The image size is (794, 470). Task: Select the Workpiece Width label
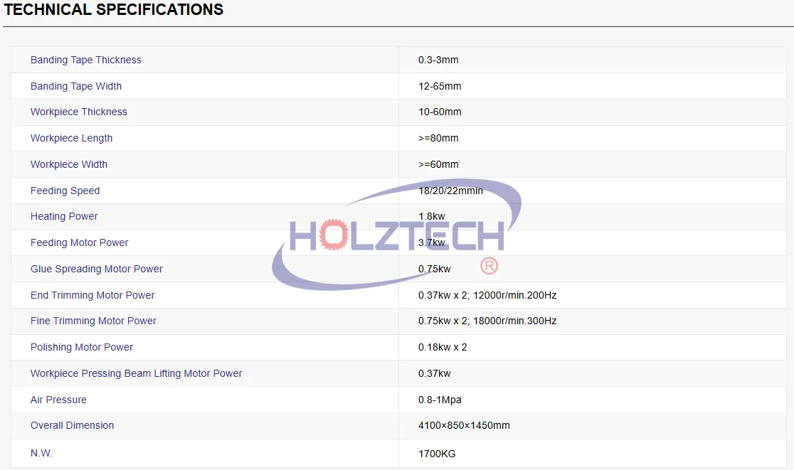[69, 164]
